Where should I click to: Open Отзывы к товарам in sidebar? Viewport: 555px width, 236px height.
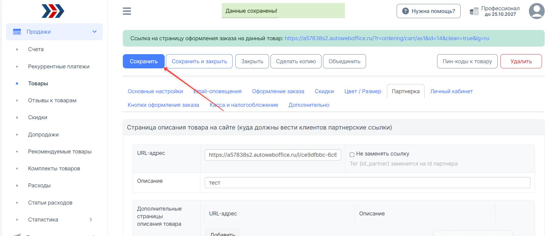click(x=52, y=100)
